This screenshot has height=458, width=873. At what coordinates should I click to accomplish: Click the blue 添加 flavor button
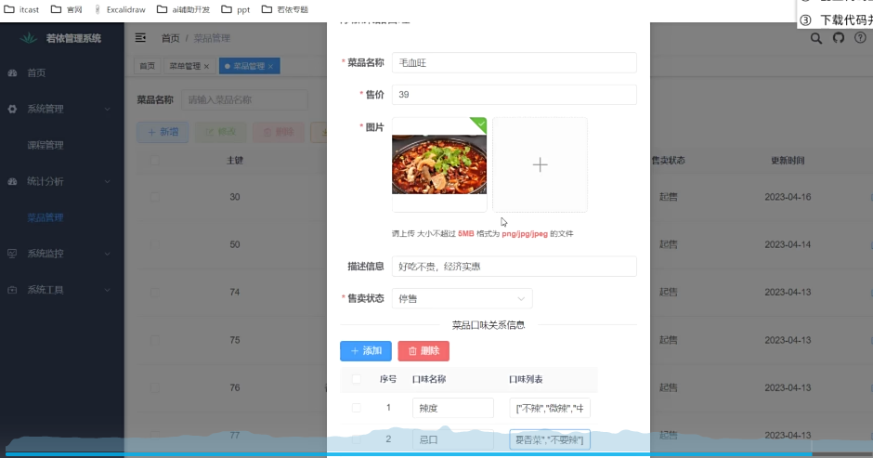click(366, 351)
